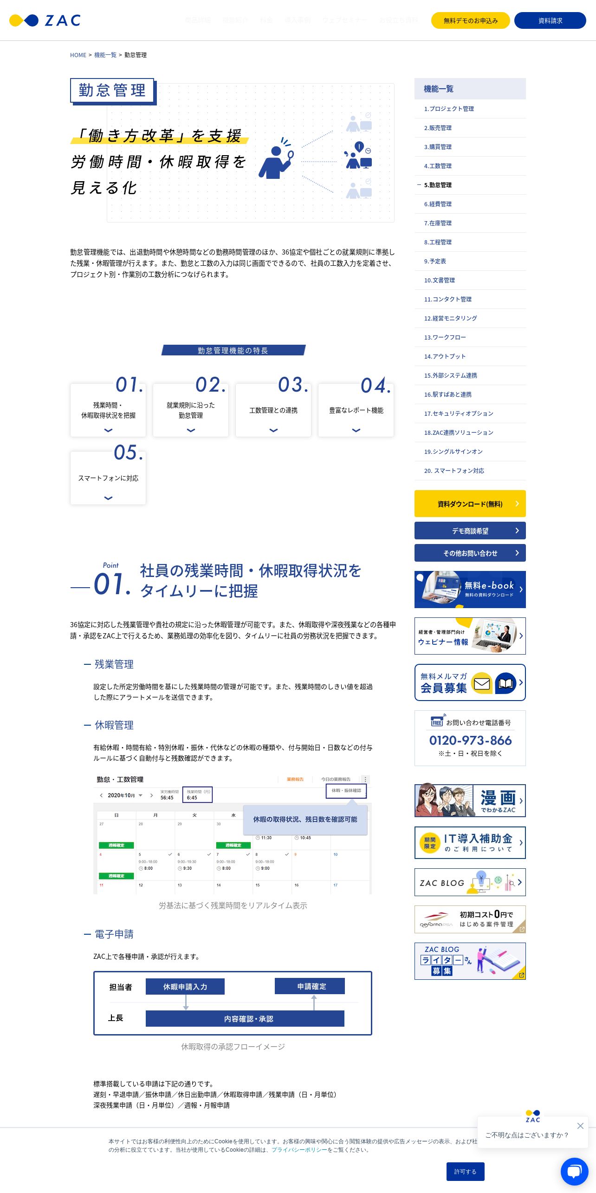Click the 休暇取得の承認フロー diagram
The width and height of the screenshot is (596, 1193).
(233, 1003)
